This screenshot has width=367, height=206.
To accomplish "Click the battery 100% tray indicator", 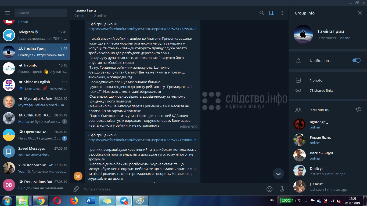I will click(x=286, y=201).
